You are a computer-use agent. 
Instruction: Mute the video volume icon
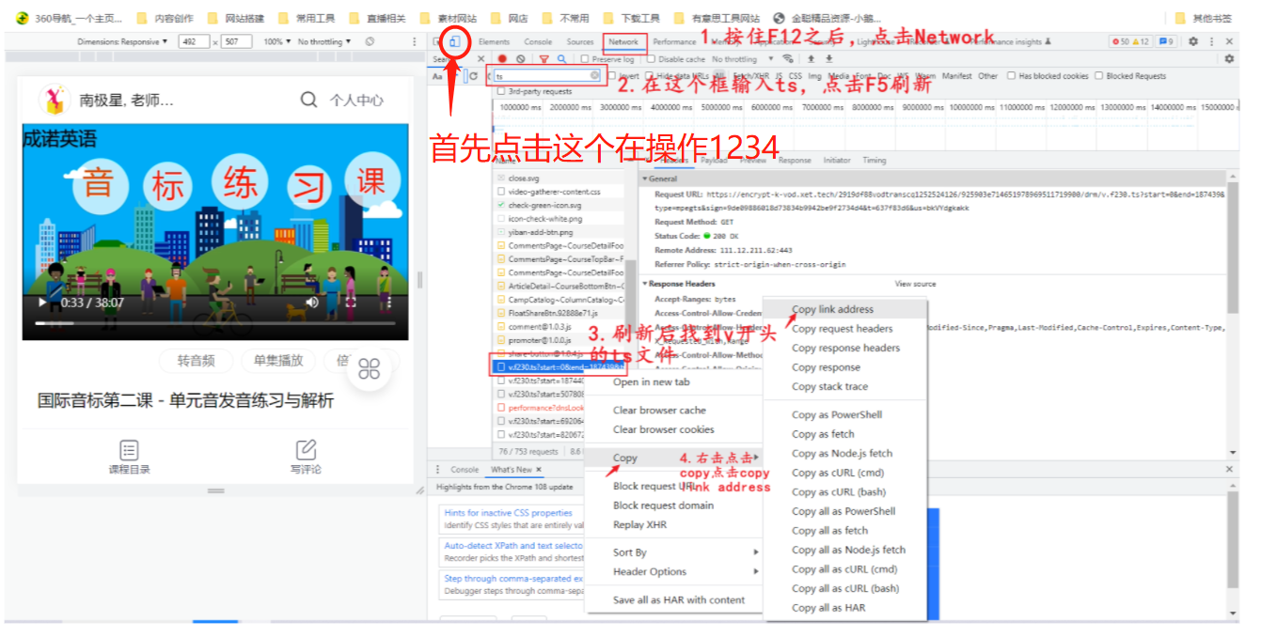tap(311, 303)
